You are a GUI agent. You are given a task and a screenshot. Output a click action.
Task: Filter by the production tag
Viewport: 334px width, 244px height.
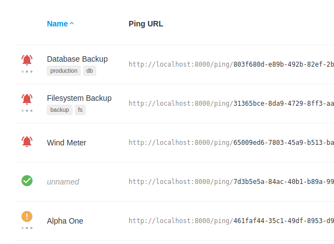pos(64,71)
